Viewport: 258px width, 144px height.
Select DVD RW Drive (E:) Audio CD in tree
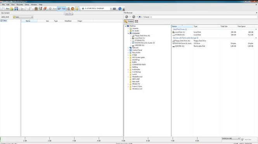coord(144,43)
